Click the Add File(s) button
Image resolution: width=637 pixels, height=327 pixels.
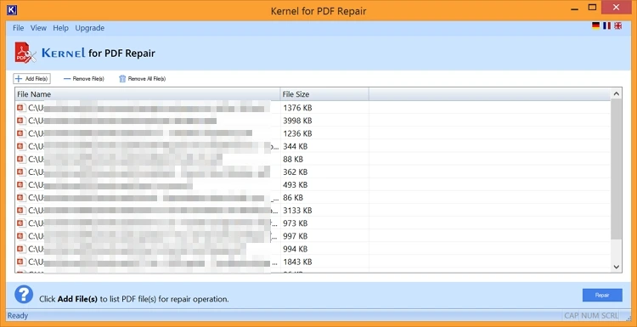point(31,79)
